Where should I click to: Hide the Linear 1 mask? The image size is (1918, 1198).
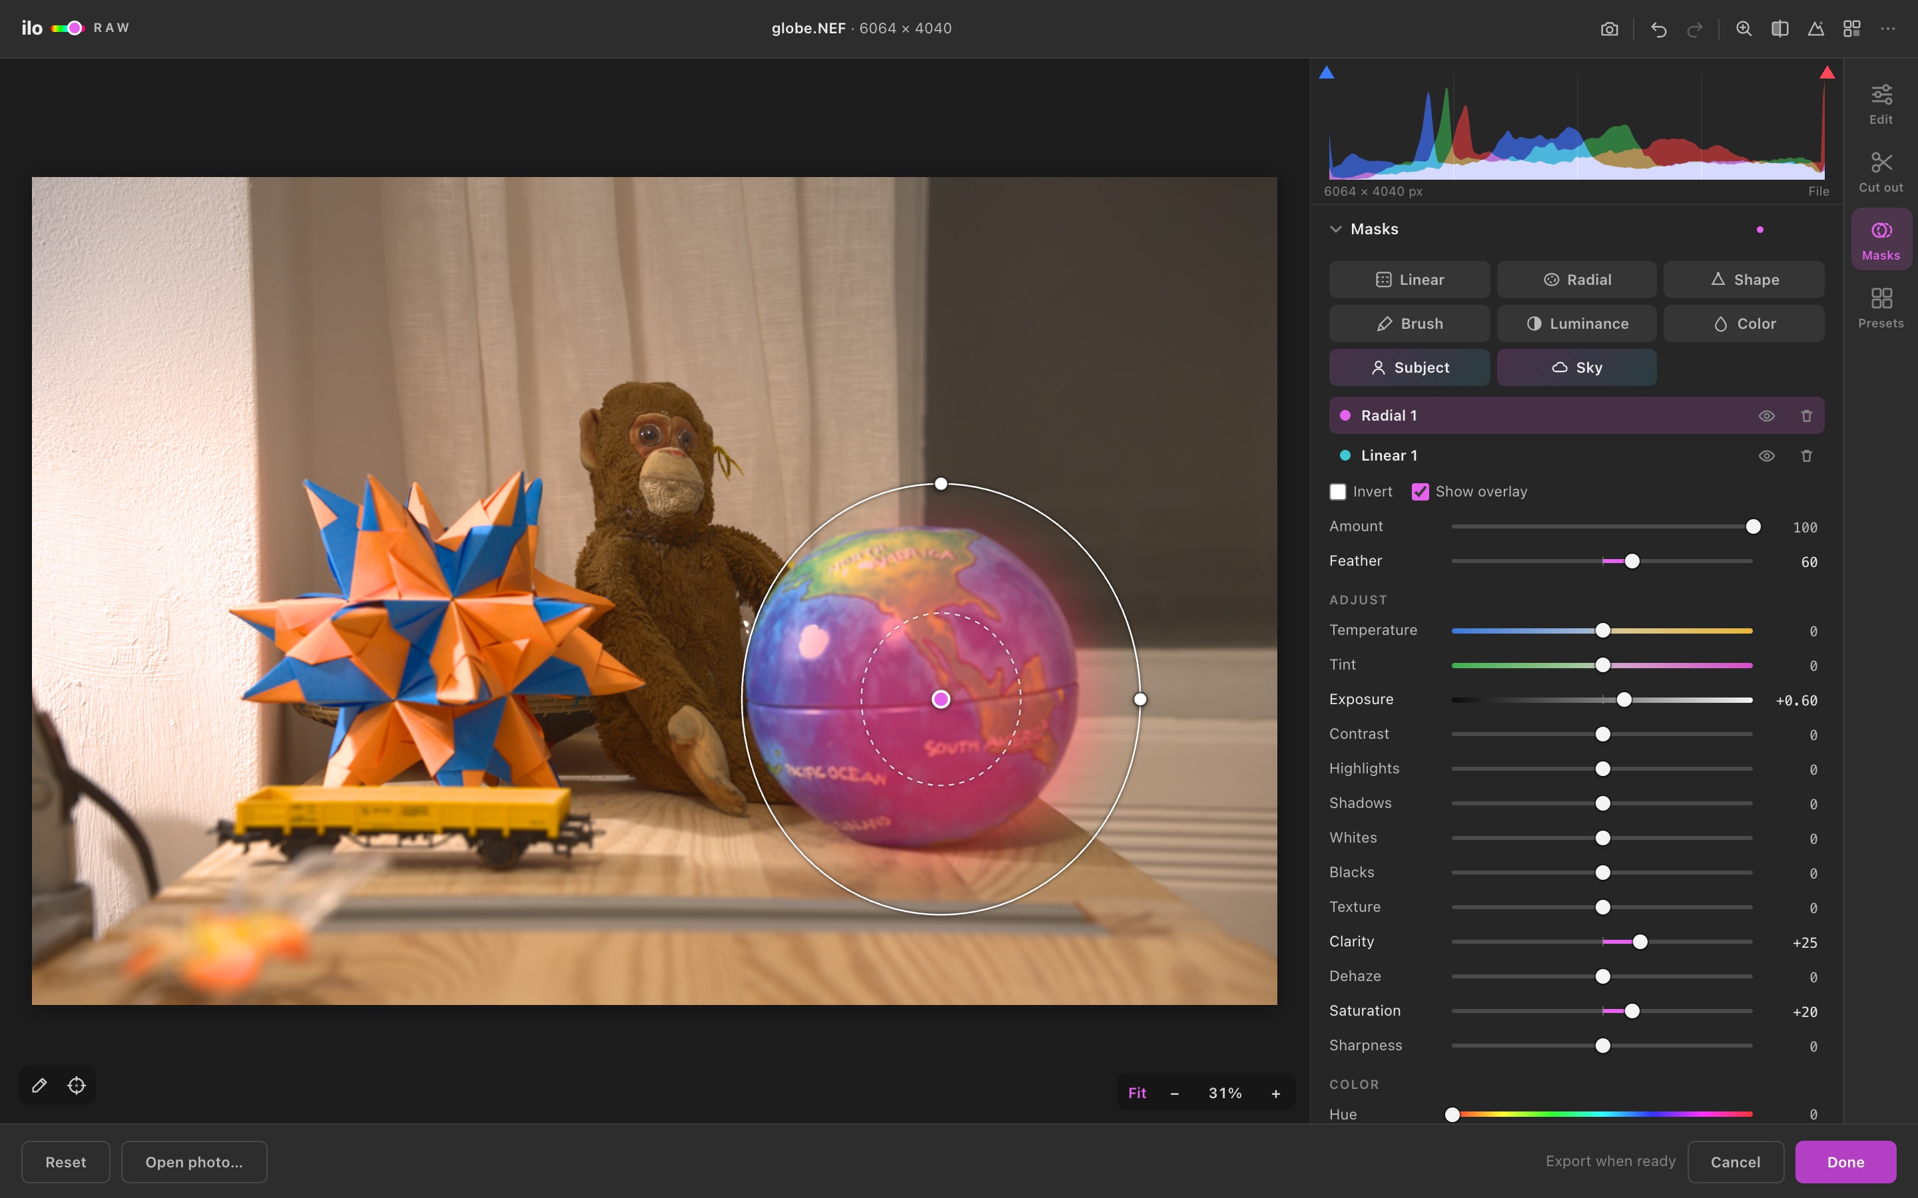(x=1767, y=456)
